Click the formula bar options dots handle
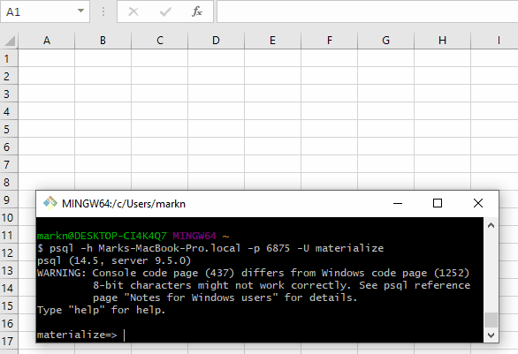518x354 pixels. (x=103, y=11)
